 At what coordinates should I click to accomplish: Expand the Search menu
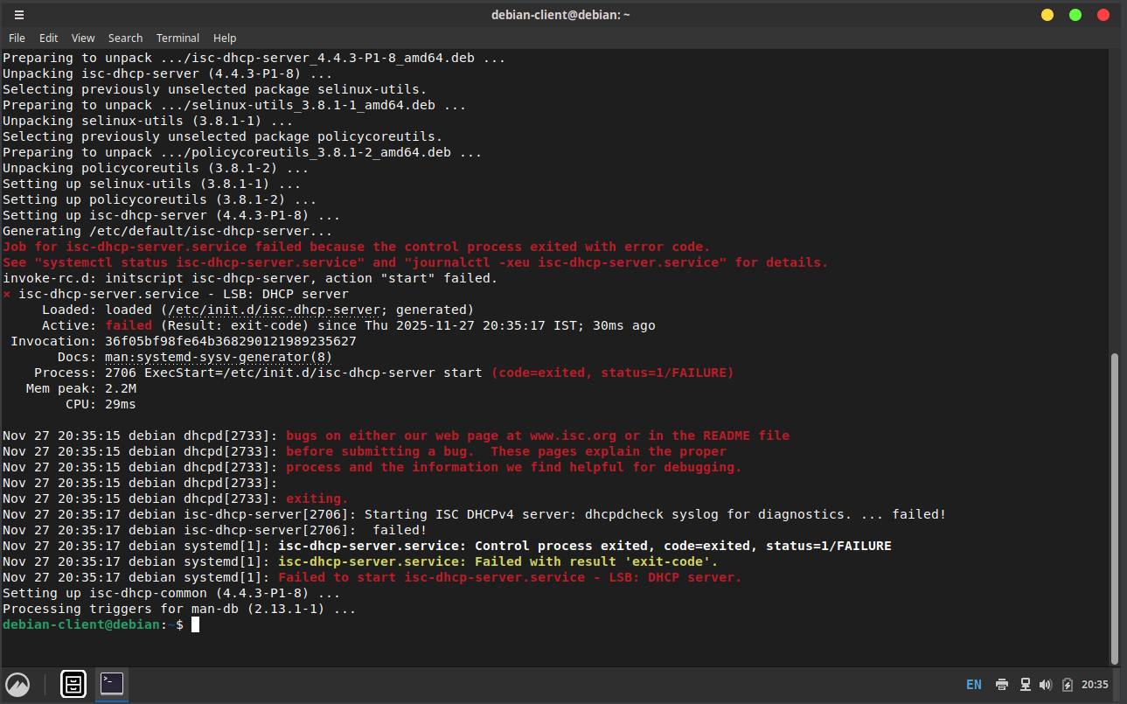click(125, 38)
